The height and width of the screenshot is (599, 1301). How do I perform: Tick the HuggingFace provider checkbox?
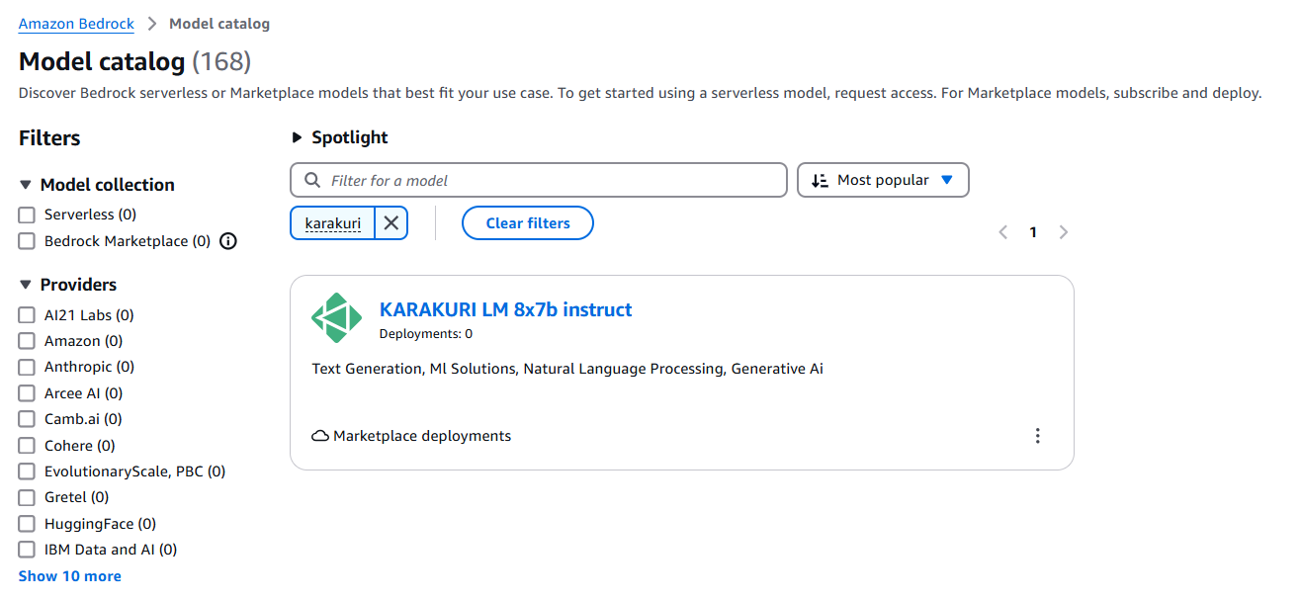(27, 524)
